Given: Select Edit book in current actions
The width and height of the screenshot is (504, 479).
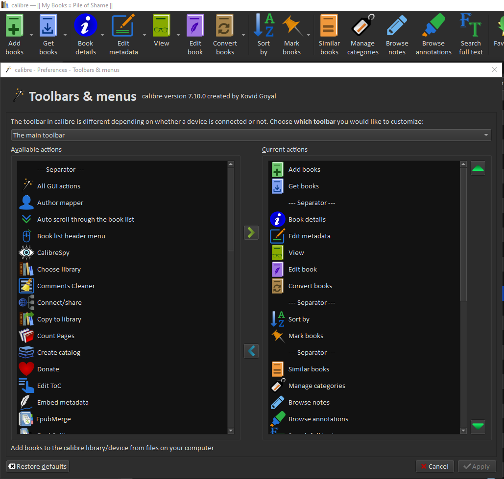Looking at the screenshot, I should click(364, 269).
